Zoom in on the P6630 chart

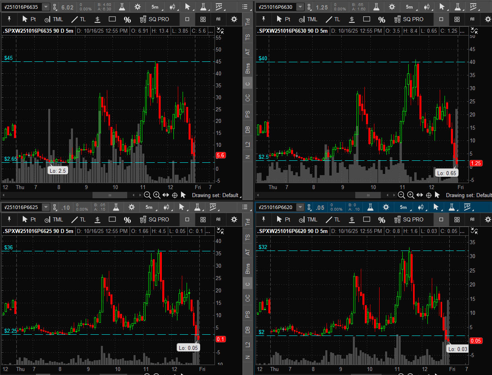pyautogui.click(x=411, y=195)
